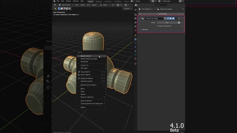
Task: Toggle the Ignore Sharpness checkbox
Action: 157,26
